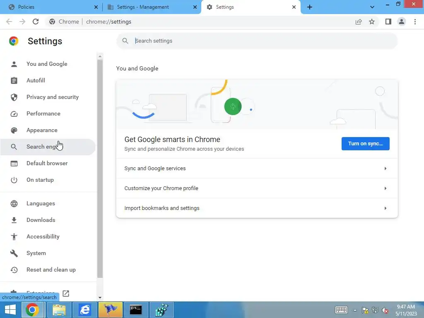Close the Policies tab

point(96,7)
